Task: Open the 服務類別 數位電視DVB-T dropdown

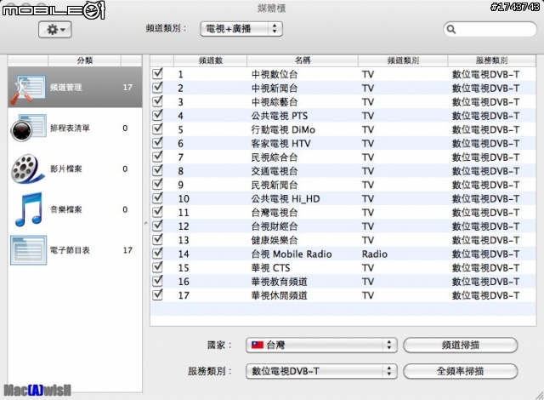Action: [321, 371]
